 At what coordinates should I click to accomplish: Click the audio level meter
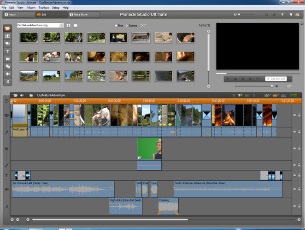(293, 95)
